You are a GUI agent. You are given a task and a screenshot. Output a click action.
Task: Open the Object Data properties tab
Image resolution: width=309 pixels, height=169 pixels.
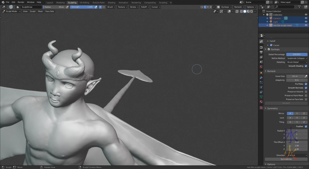pos(261,97)
